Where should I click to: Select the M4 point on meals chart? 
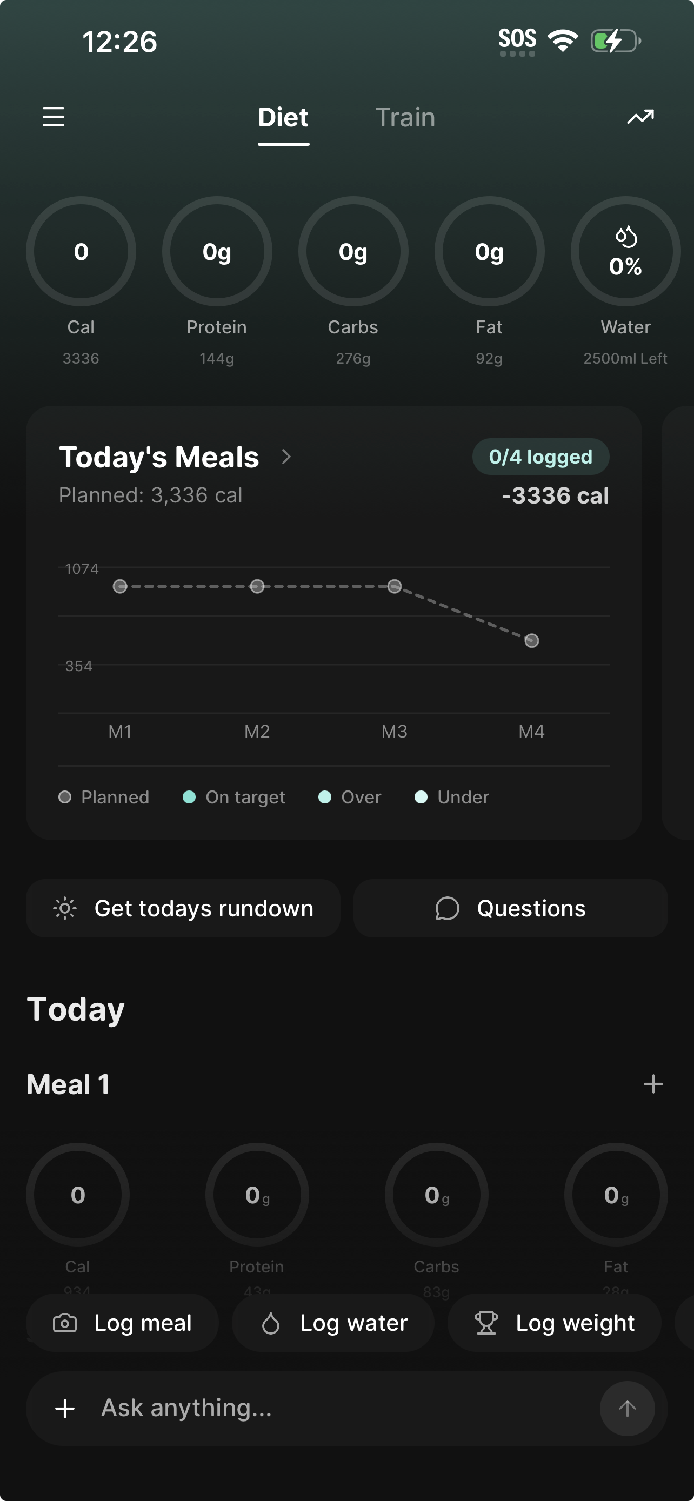(531, 641)
